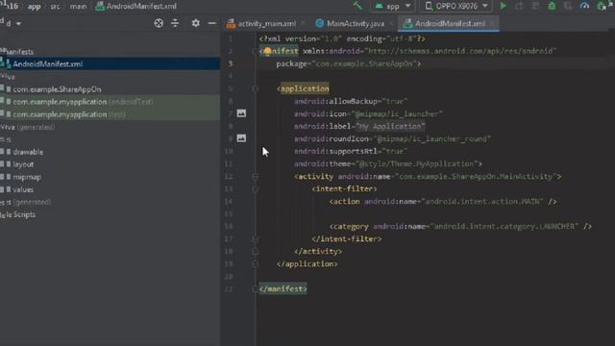This screenshot has width=615, height=346.
Task: Close the activity_main.xml tab
Action: 303,24
